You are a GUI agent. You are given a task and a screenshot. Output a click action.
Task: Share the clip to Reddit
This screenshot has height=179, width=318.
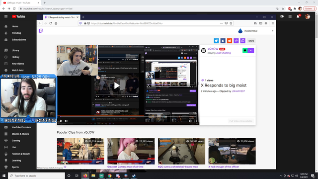230,41
